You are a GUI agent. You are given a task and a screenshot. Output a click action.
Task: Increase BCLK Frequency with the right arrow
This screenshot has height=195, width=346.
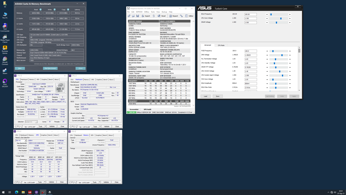coord(290,14)
